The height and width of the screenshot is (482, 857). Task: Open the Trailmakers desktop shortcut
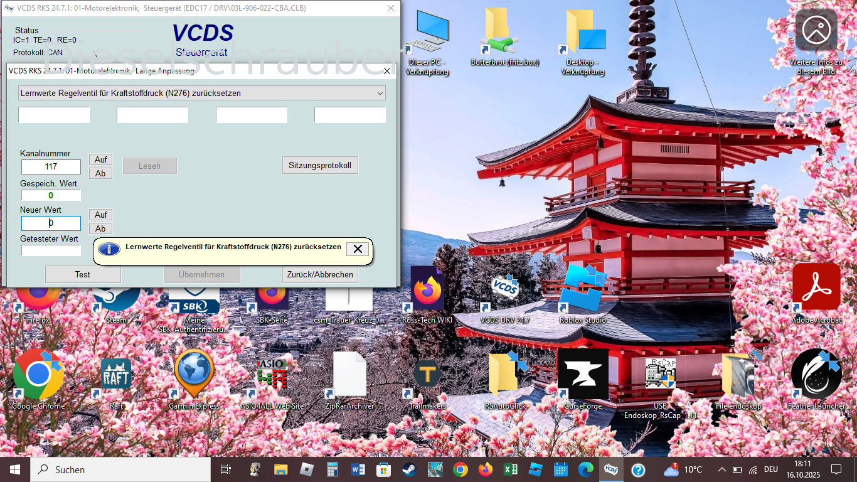point(427,375)
